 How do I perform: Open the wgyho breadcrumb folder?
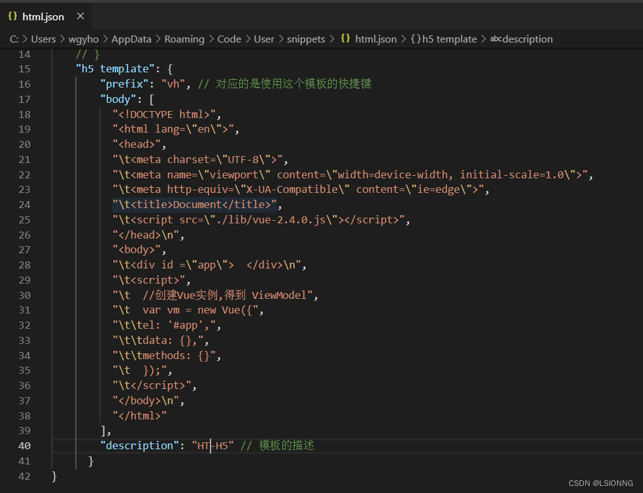(84, 39)
